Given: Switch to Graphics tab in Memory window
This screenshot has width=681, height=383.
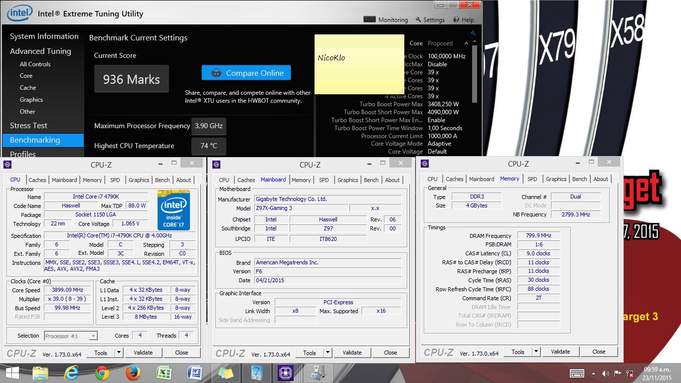Looking at the screenshot, I should pos(556,179).
